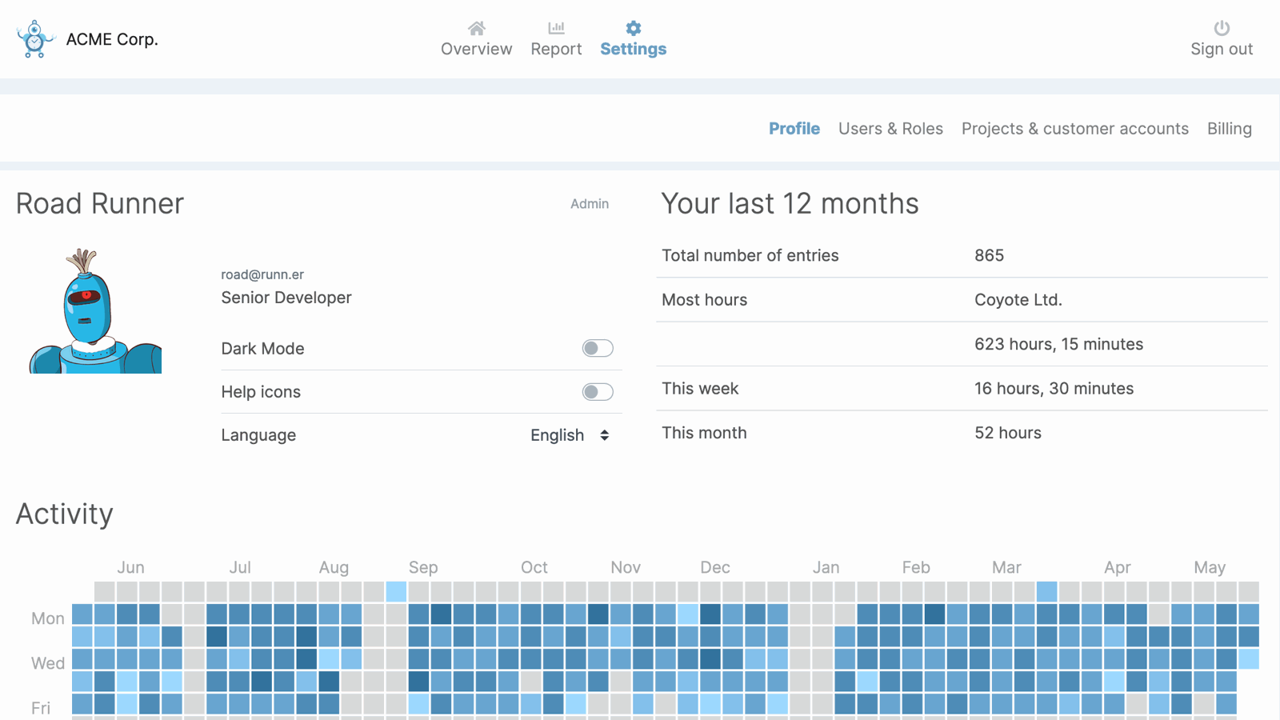The image size is (1280, 720).
Task: Open the Language dropdown showing English
Action: (x=570, y=435)
